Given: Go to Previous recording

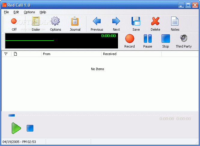Looking at the screenshot, I should 97,24.
